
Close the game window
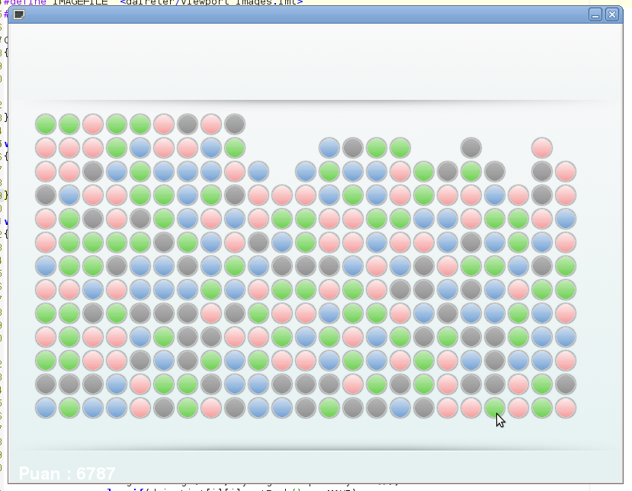coord(611,14)
